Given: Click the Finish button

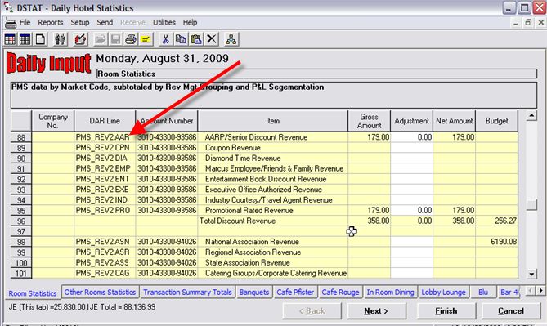Looking at the screenshot, I should pos(446,311).
